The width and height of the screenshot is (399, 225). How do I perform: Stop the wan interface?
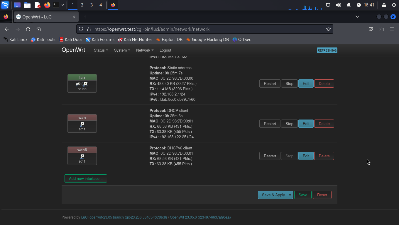[289, 124]
